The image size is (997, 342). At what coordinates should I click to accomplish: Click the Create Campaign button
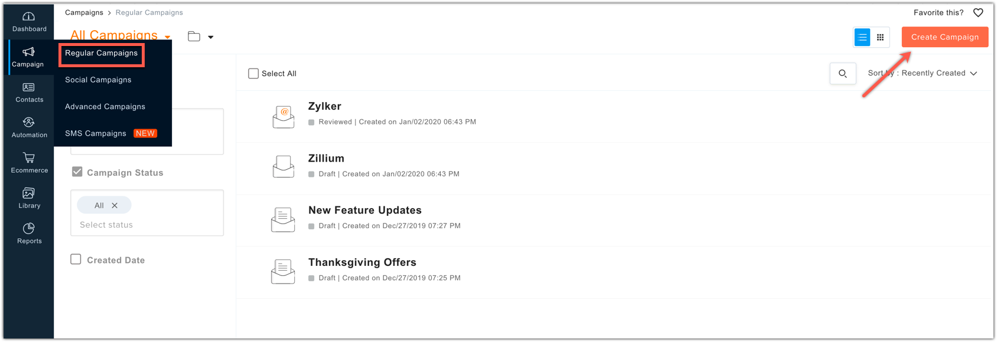(x=944, y=37)
